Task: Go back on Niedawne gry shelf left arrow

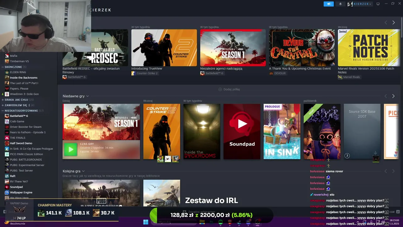Action: tap(386, 96)
